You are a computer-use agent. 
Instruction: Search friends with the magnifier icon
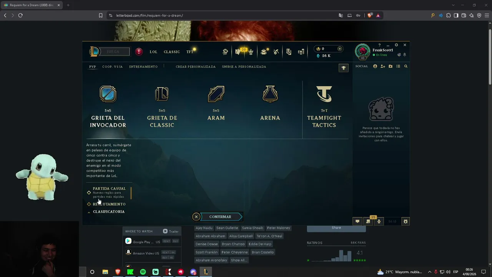click(406, 66)
